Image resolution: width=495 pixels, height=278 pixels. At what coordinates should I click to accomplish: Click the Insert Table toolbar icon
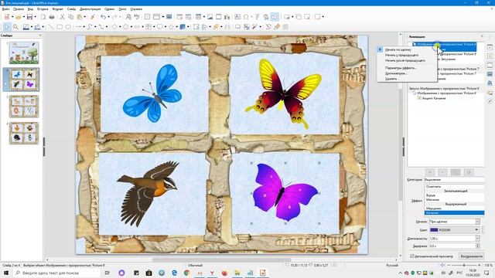tap(198, 17)
